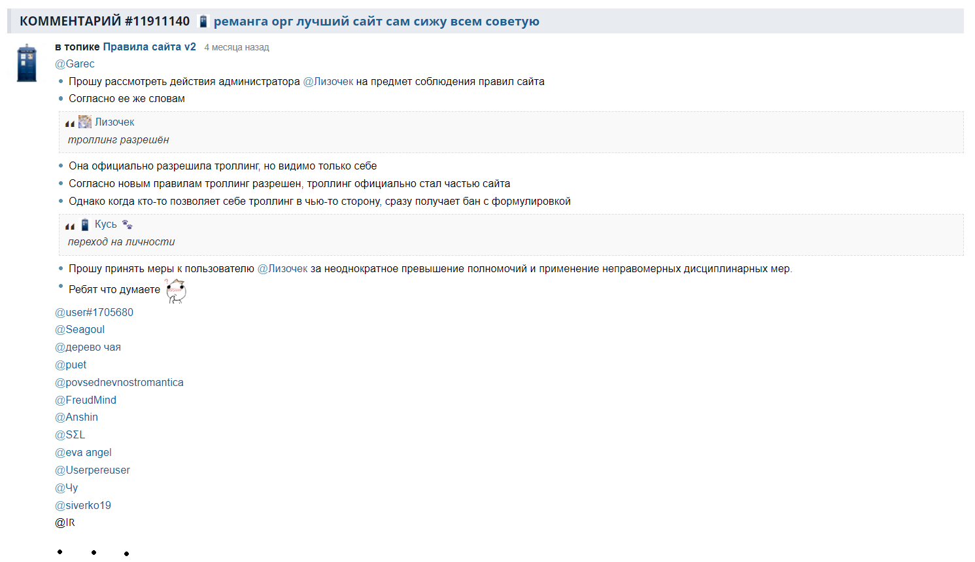Click the TARDIS avatar beside the comment
This screenshot has height=562, width=975.
[x=27, y=63]
